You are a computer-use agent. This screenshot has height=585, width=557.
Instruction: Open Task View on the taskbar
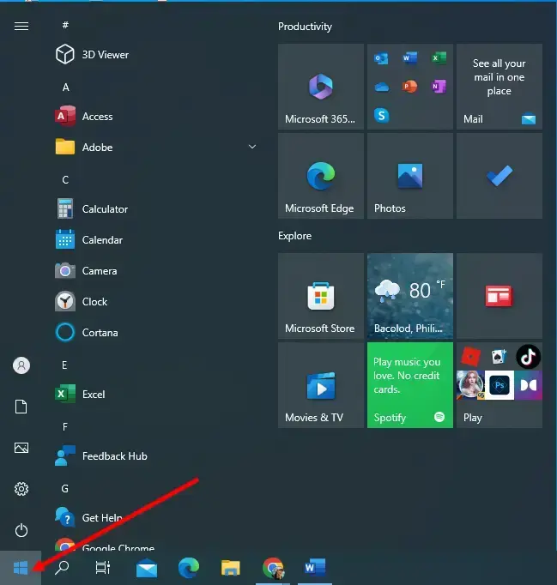(103, 568)
